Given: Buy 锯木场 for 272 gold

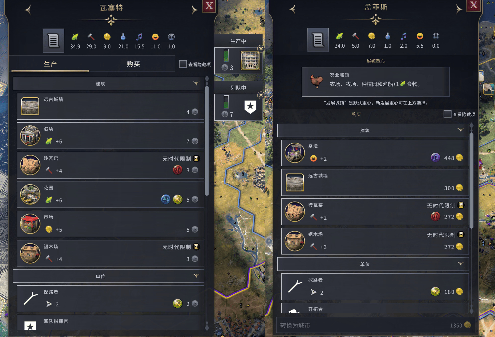Looking at the screenshot, I should 375,241.
